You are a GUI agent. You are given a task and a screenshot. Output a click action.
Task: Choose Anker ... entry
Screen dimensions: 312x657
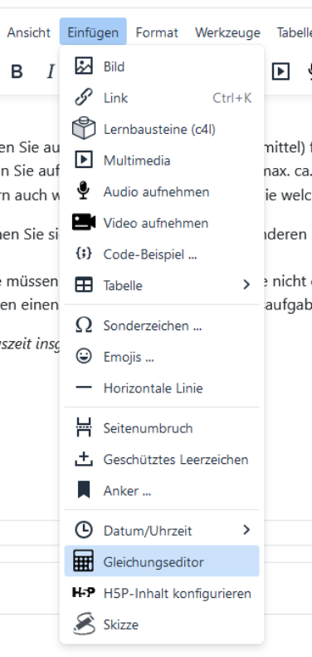(x=162, y=490)
